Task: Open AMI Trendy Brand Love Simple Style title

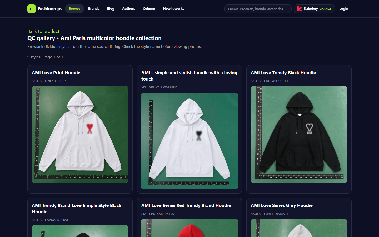Action: tap(77, 209)
